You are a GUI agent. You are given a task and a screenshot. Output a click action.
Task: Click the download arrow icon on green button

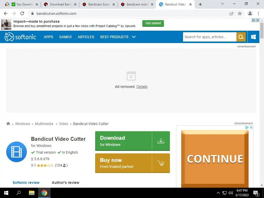pyautogui.click(x=161, y=141)
